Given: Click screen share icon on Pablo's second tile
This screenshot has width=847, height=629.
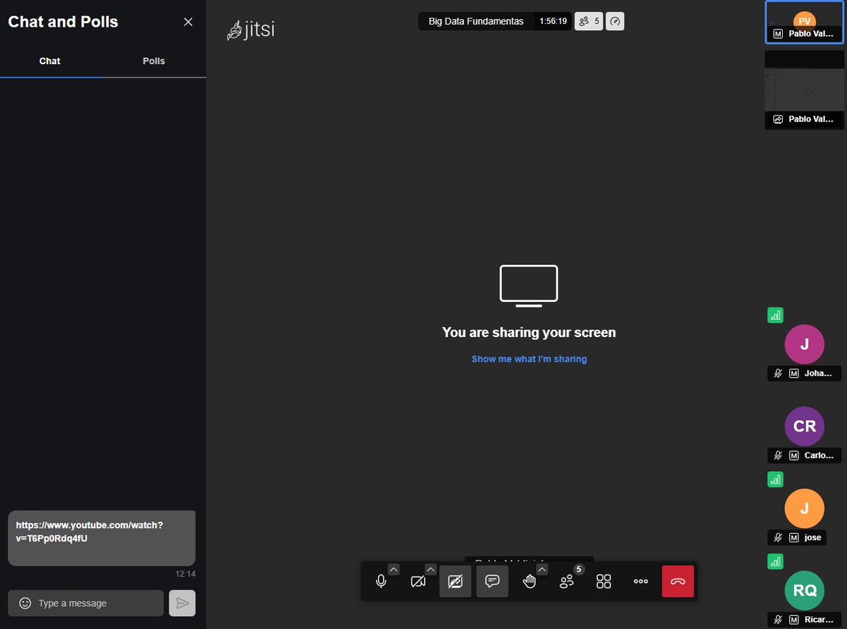Looking at the screenshot, I should tap(778, 119).
